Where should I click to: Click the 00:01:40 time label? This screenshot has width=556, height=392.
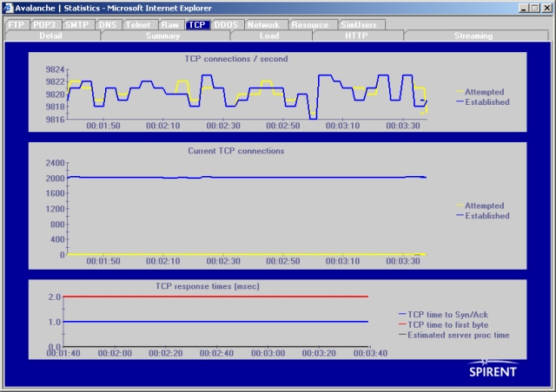63,353
